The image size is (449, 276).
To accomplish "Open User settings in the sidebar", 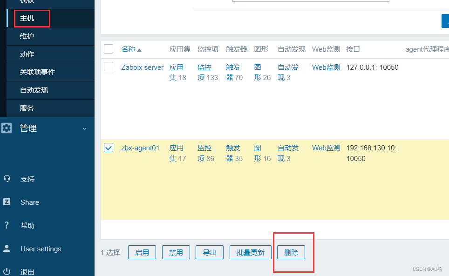I will point(41,249).
